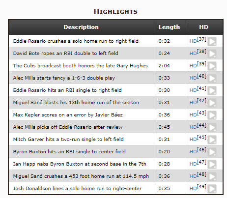227x198 pixels.
Task: Play icon for Max Kepler scoring on error
Action: (x=212, y=115)
